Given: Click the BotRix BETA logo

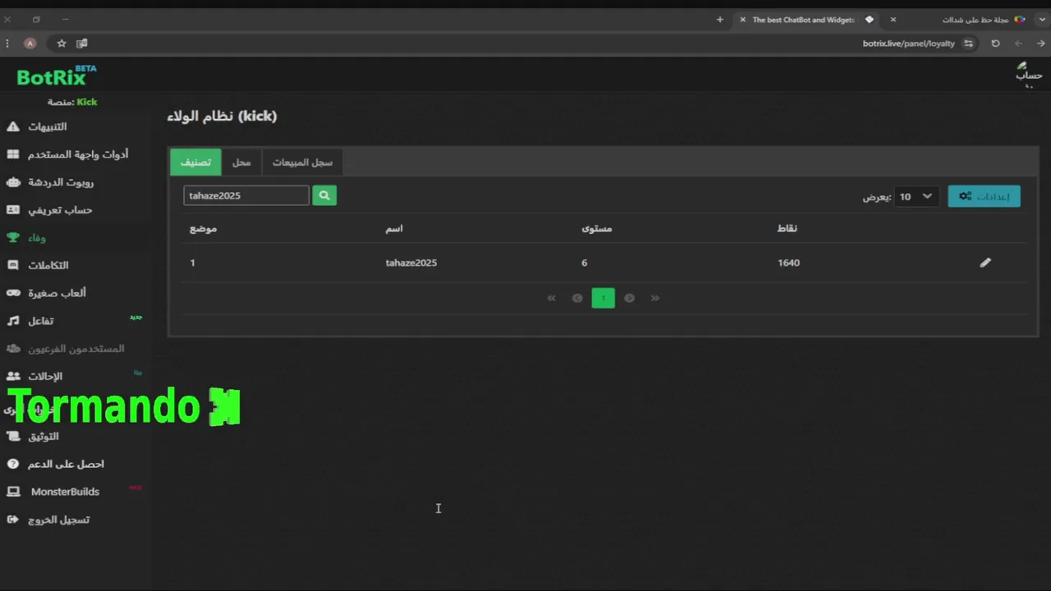Looking at the screenshot, I should [57, 76].
